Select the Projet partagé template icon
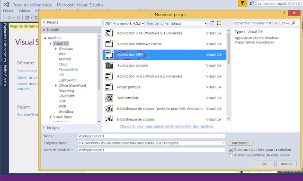This screenshot has height=181, width=303. coord(109,87)
